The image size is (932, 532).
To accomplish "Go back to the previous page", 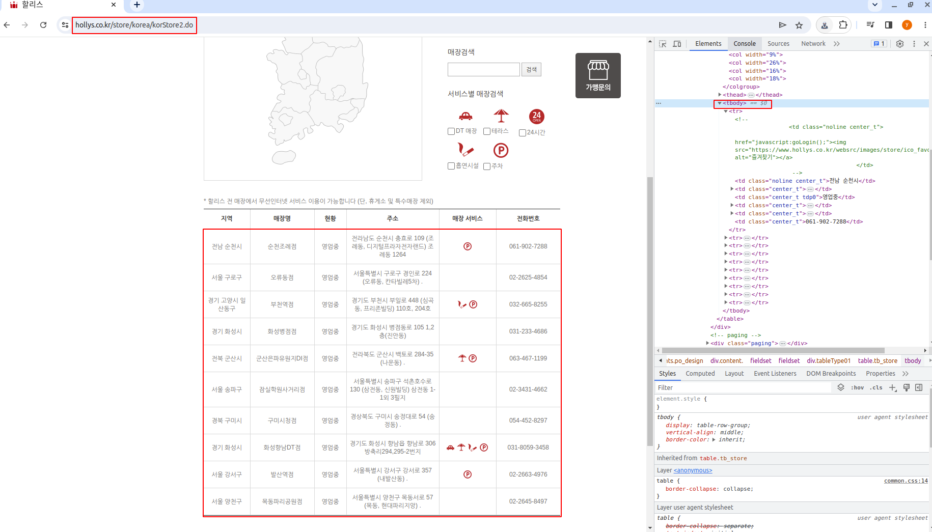I will [7, 25].
